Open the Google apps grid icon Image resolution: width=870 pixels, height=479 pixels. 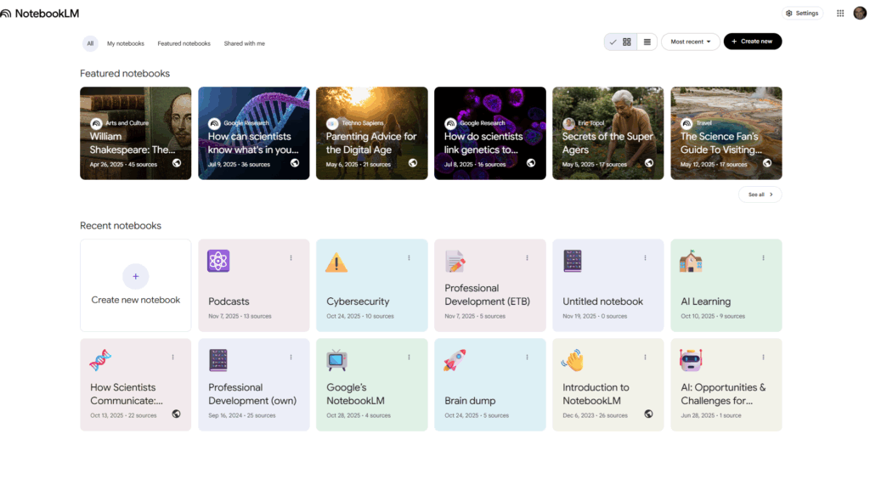point(840,14)
